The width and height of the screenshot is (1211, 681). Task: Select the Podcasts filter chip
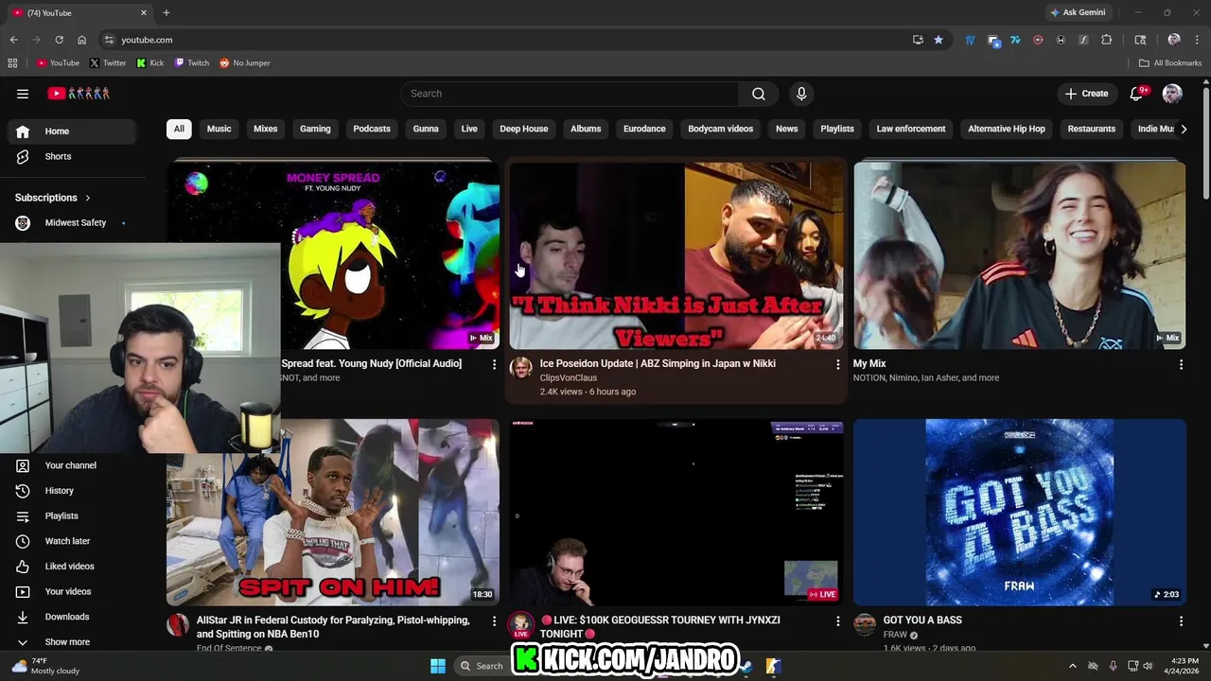point(372,129)
